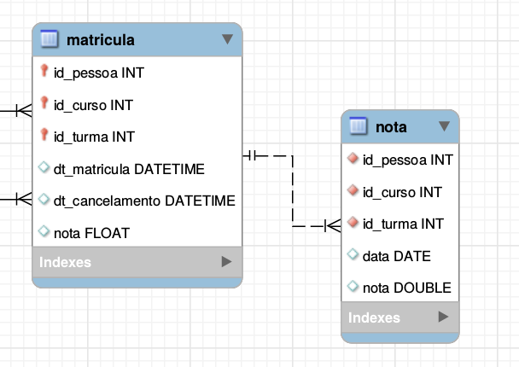The width and height of the screenshot is (519, 367).
Task: Expand the Indexes section of nota
Action: (x=443, y=317)
